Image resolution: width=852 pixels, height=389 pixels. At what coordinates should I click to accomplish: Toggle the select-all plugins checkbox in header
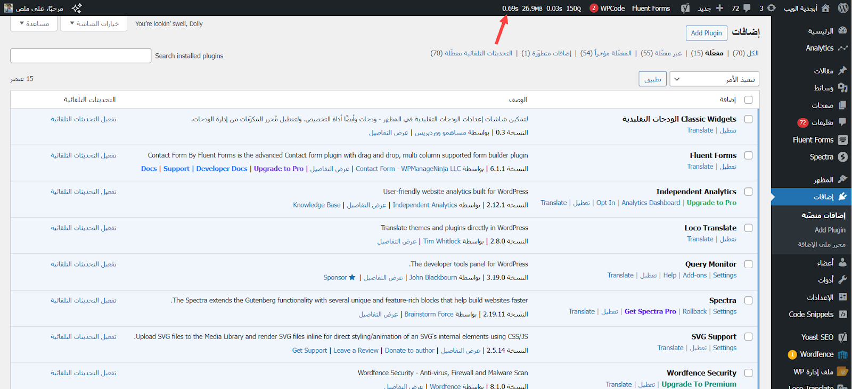tap(748, 100)
